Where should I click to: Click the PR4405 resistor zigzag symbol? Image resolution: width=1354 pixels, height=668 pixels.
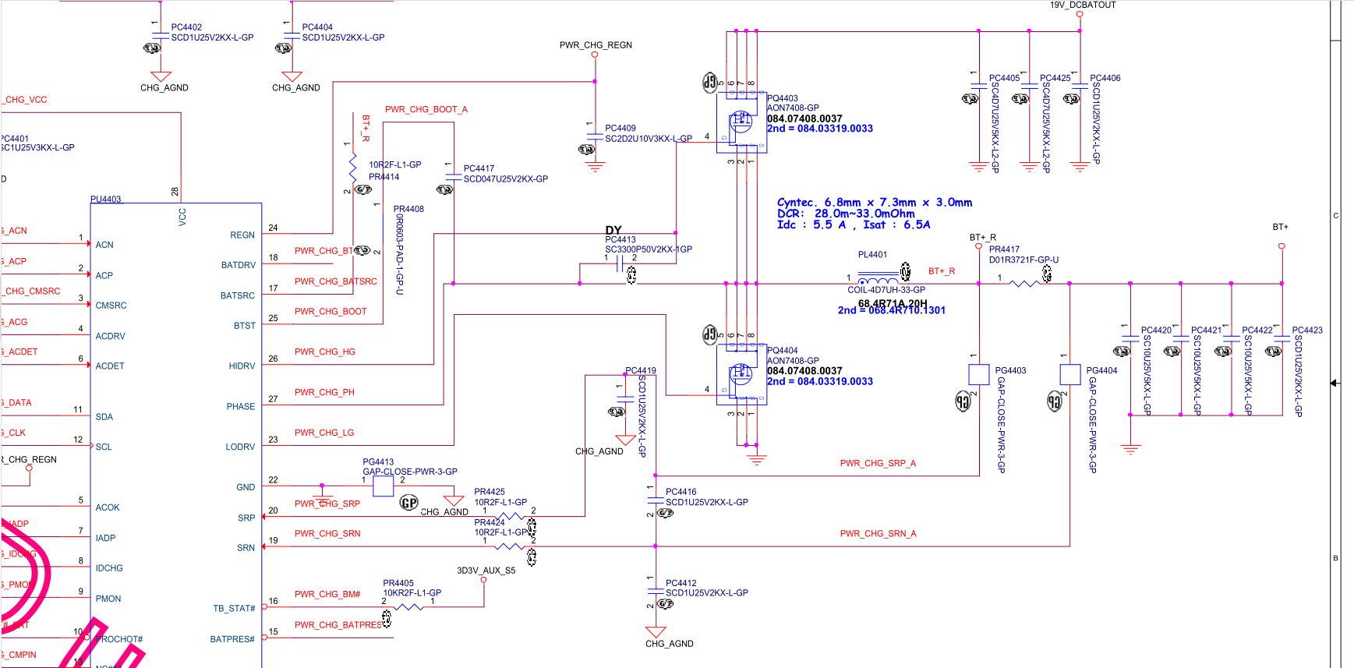[408, 607]
